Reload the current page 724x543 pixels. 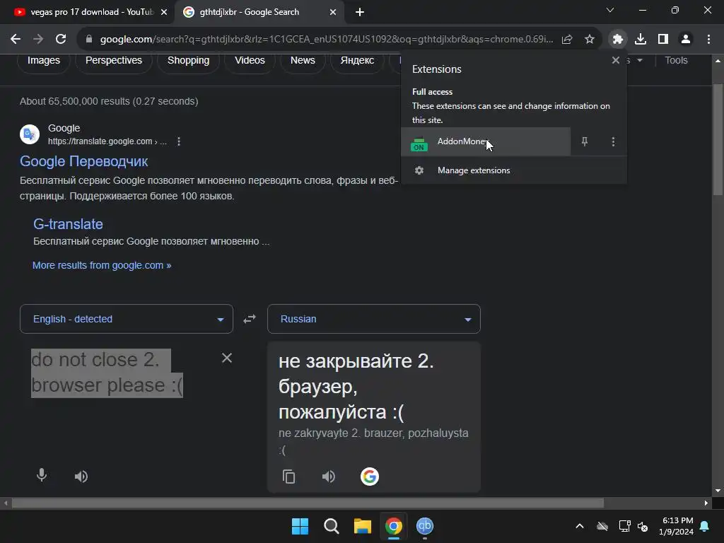click(61, 40)
